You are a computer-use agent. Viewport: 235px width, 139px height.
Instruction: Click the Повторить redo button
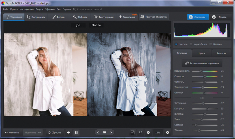click(33, 132)
